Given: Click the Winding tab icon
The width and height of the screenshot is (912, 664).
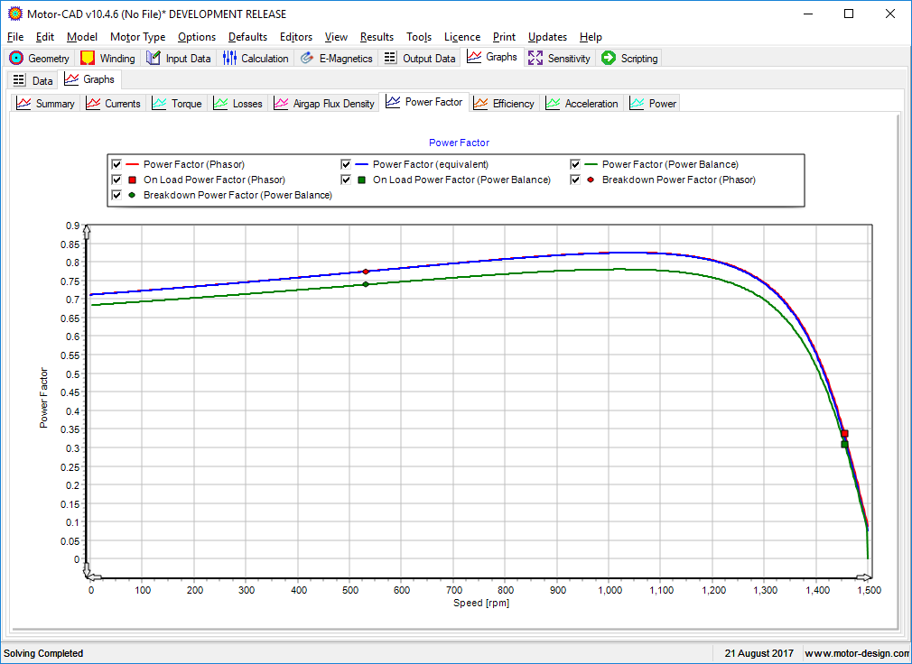Looking at the screenshot, I should (x=88, y=58).
